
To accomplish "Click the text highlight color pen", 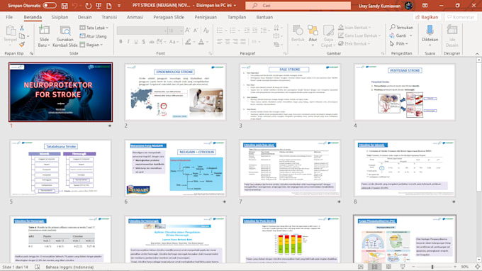I will tap(188, 42).
